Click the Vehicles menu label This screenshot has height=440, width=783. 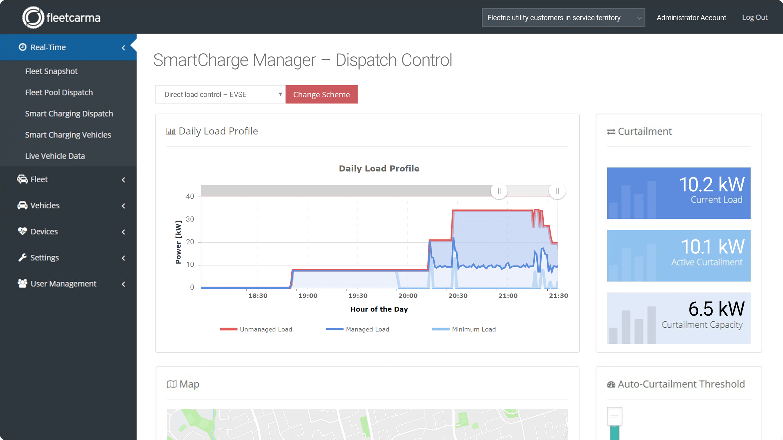click(45, 205)
